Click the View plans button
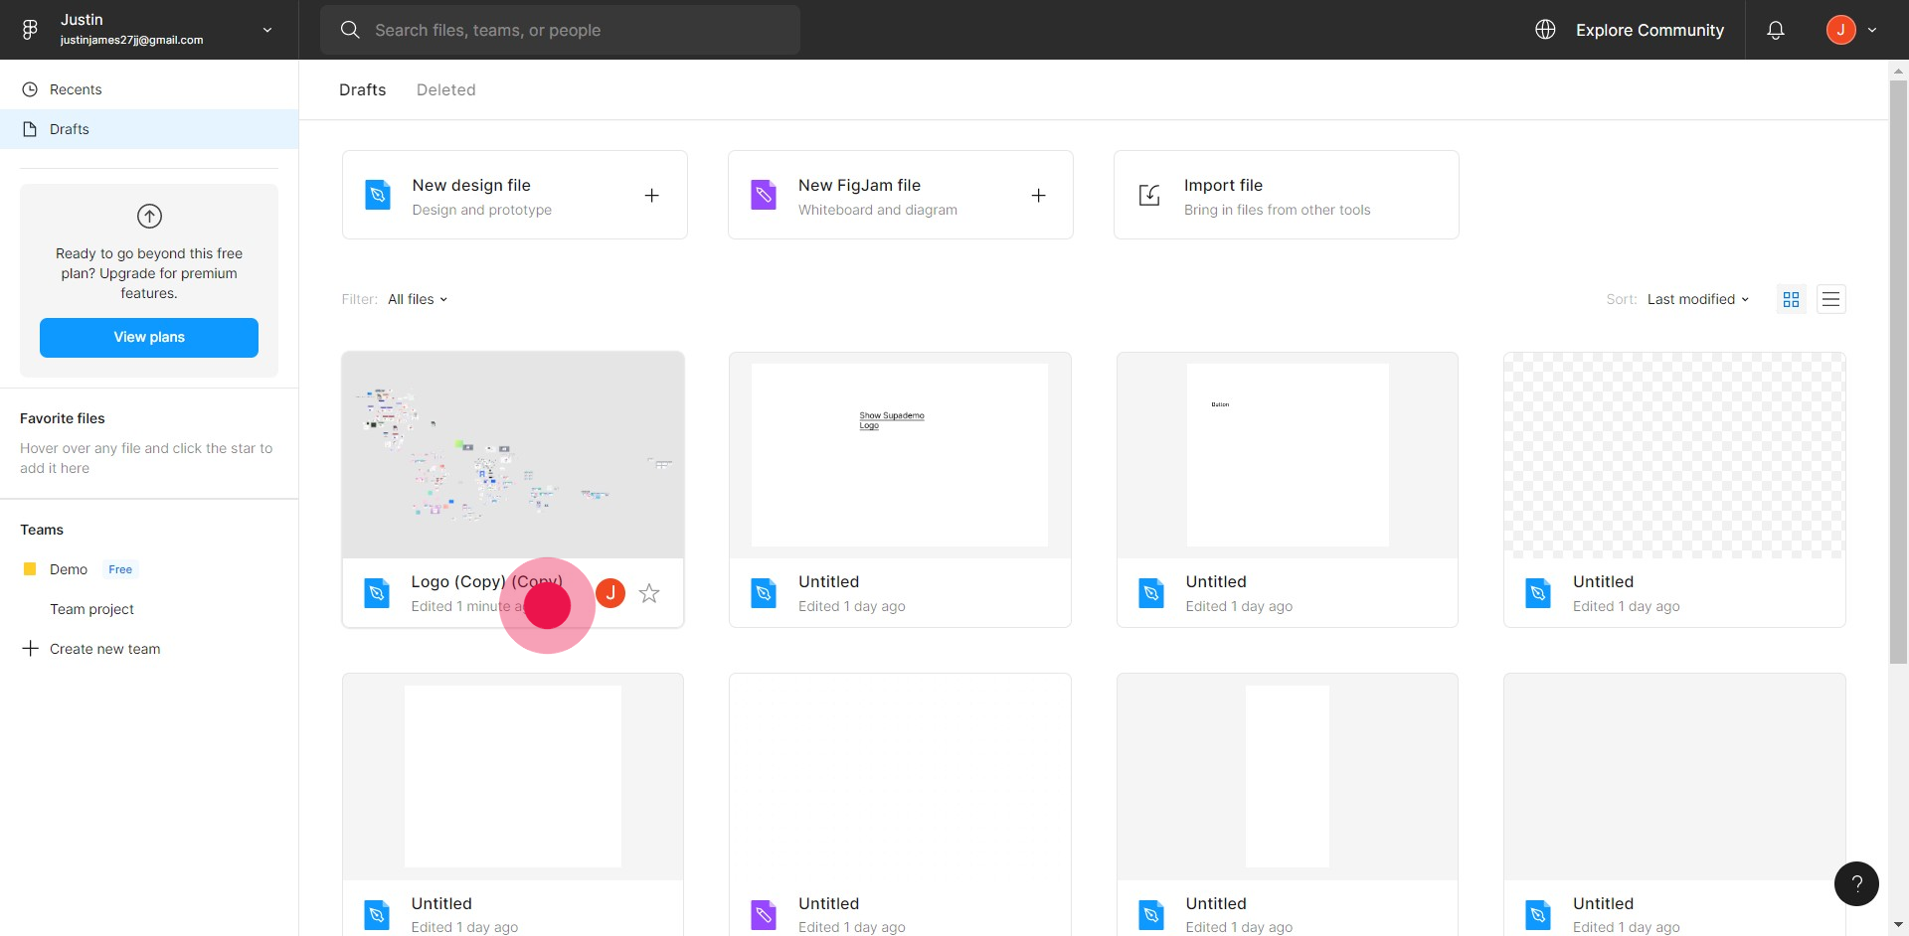This screenshot has height=936, width=1909. (149, 338)
